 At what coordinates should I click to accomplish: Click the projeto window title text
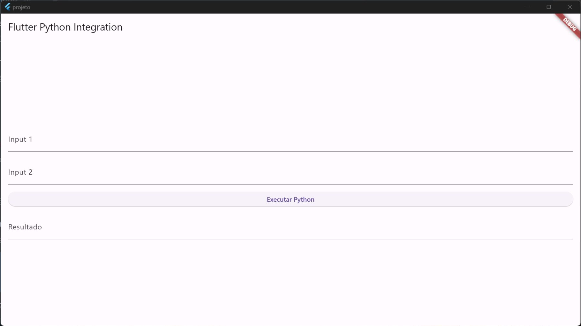21,7
